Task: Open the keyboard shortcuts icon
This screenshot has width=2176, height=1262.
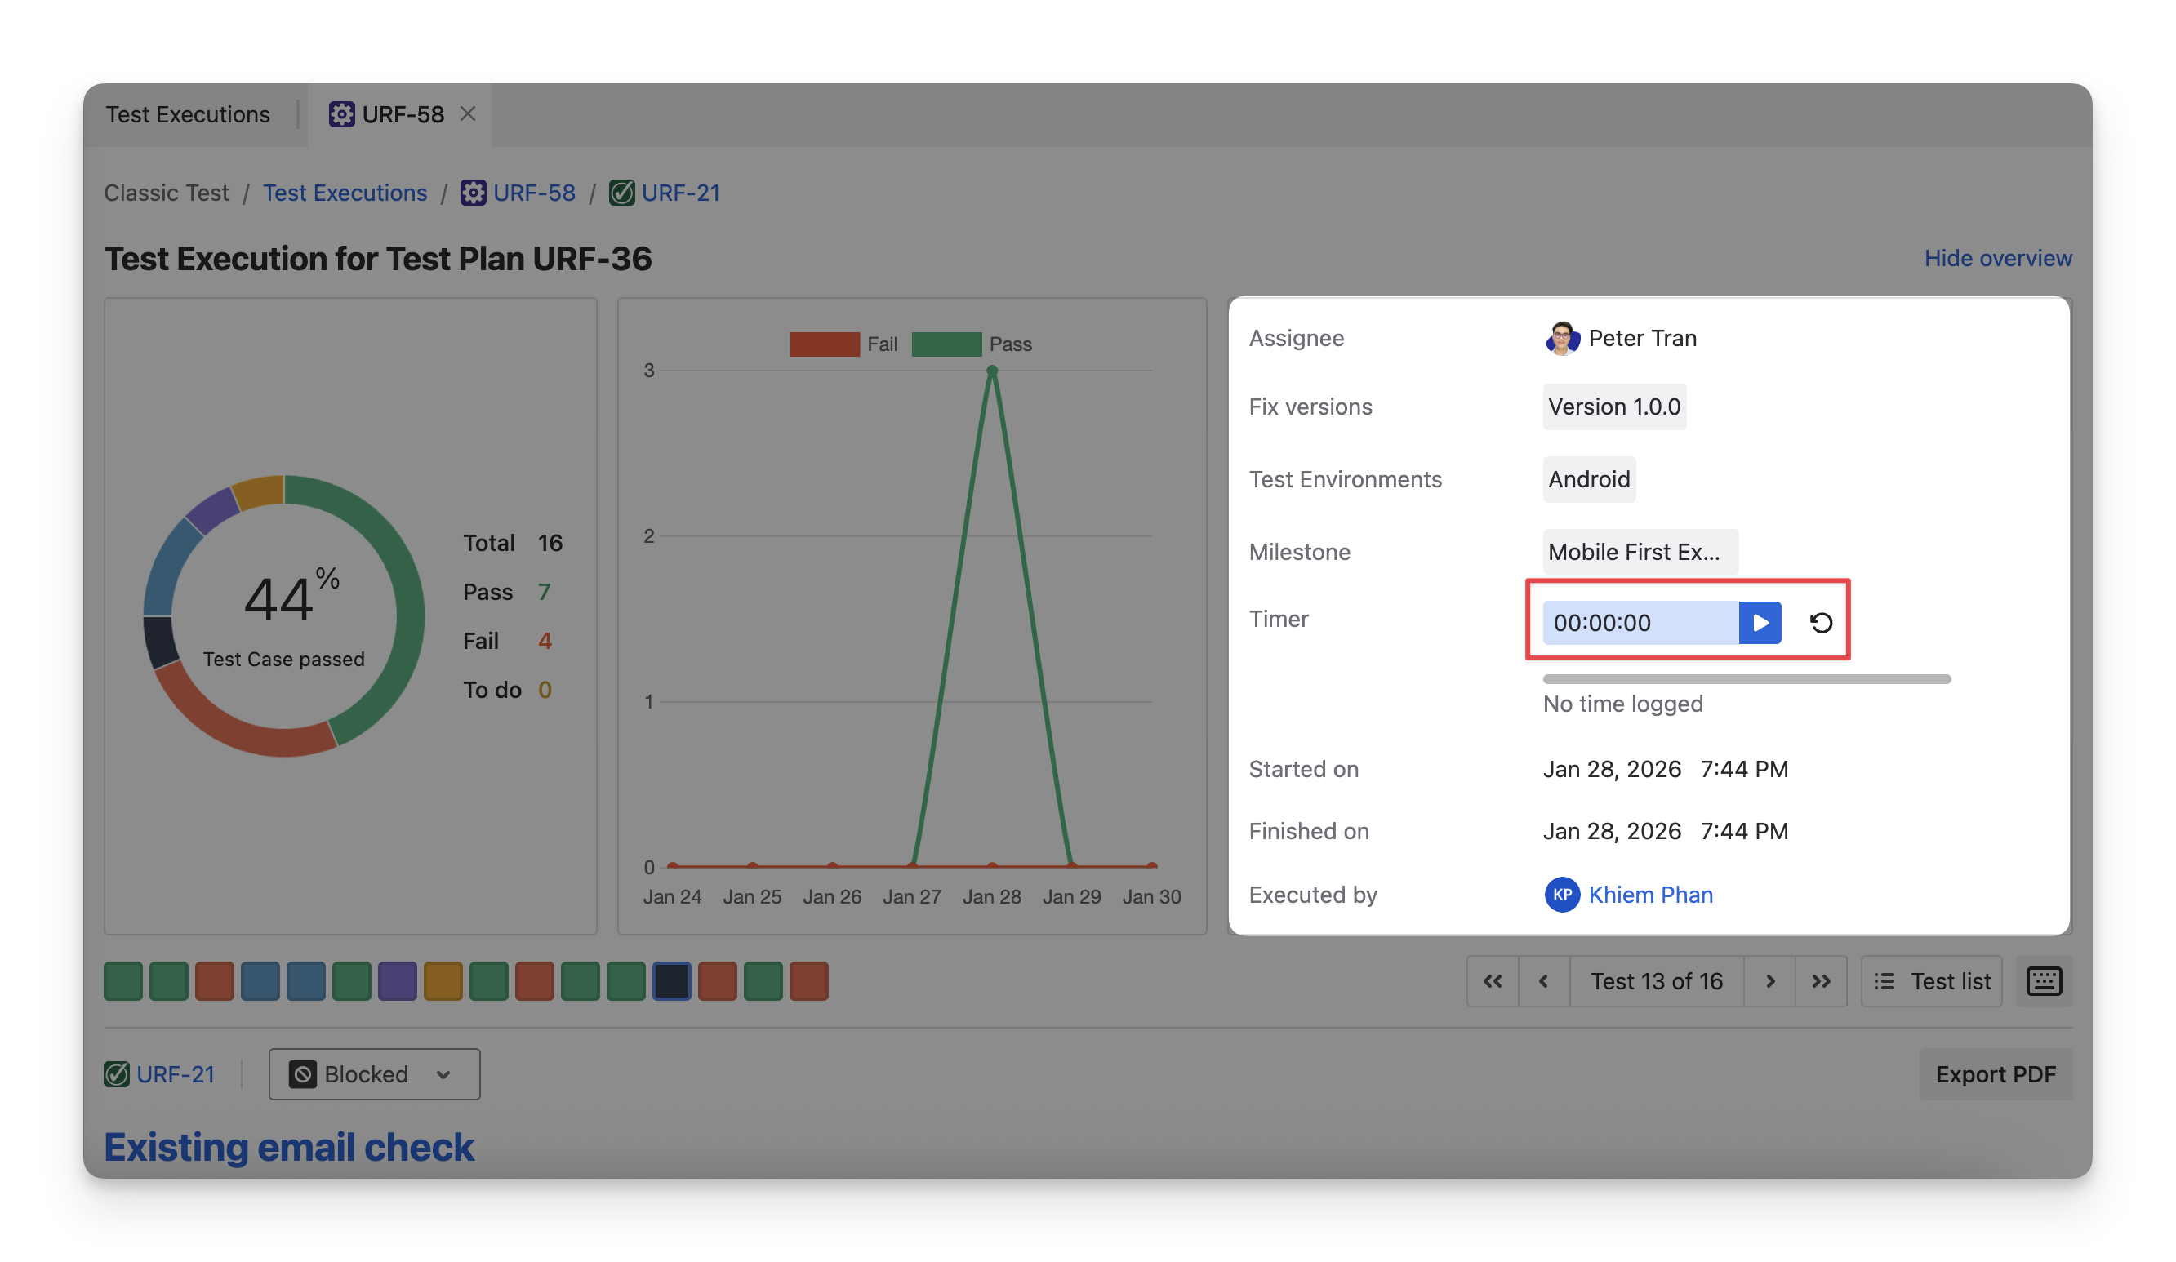Action: pyautogui.click(x=2043, y=980)
